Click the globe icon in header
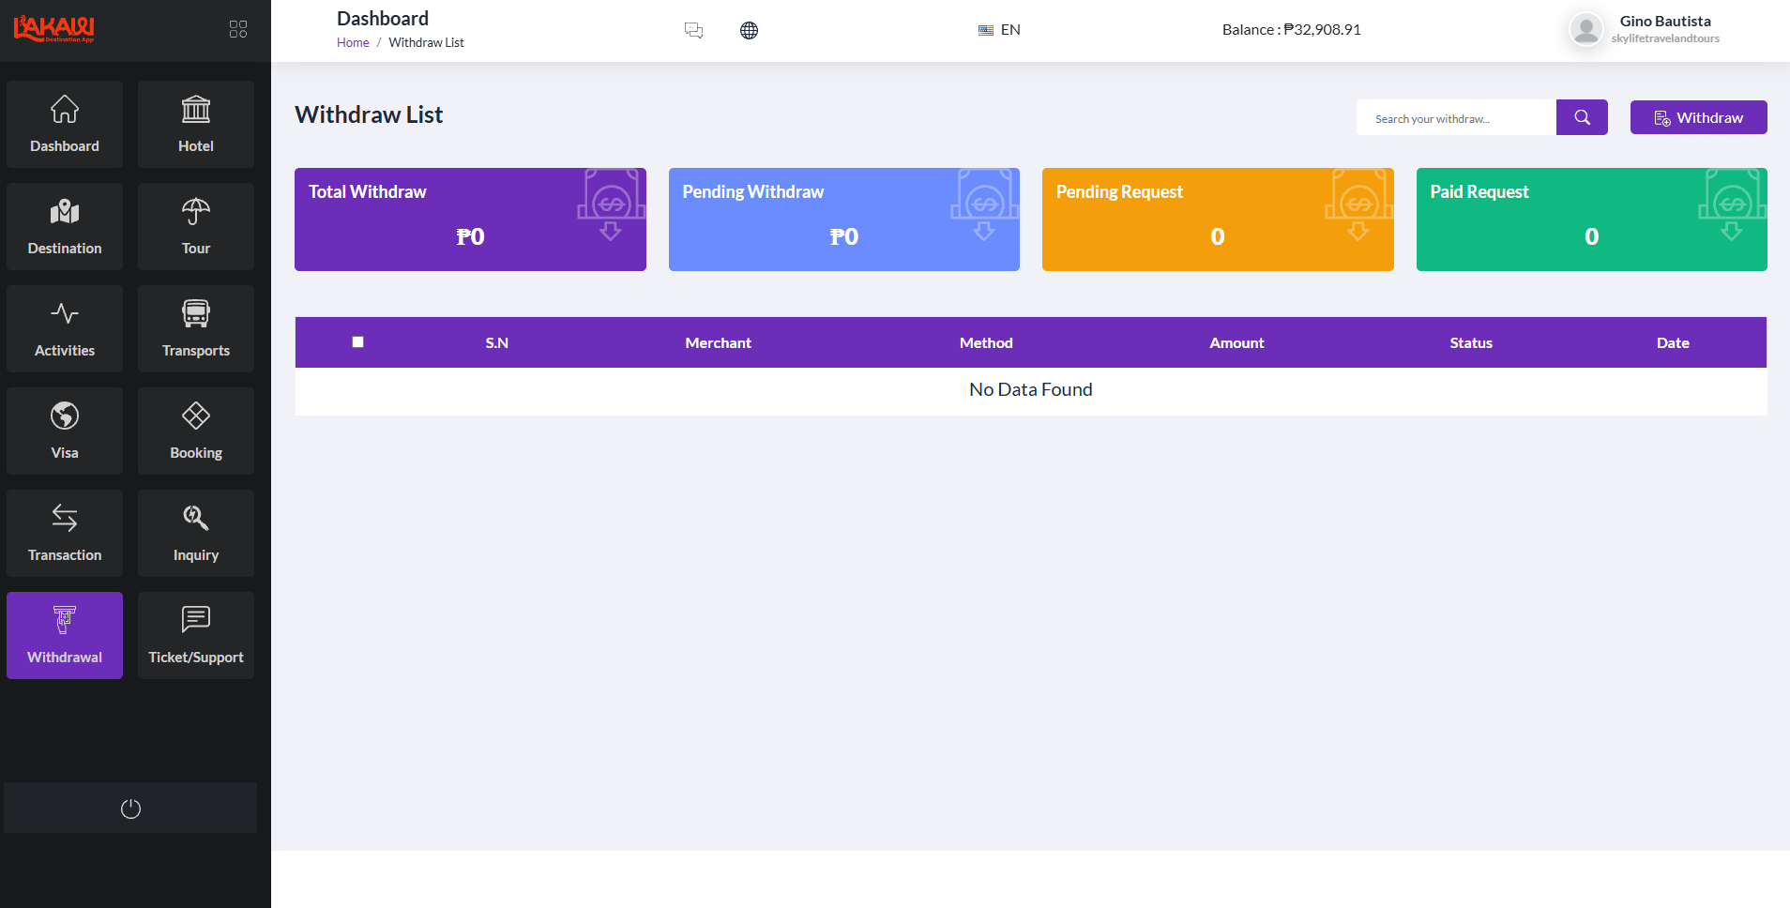The width and height of the screenshot is (1790, 908). (749, 30)
